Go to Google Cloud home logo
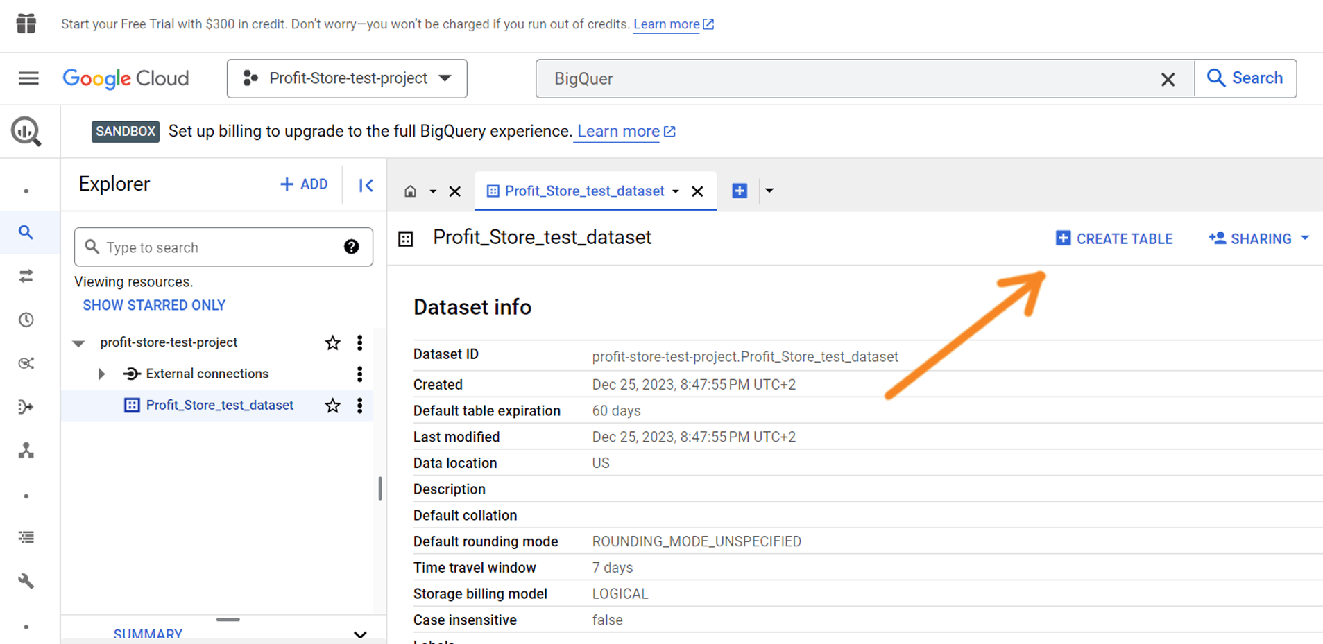Screen dimensions: 1323x644 pyautogui.click(x=126, y=78)
